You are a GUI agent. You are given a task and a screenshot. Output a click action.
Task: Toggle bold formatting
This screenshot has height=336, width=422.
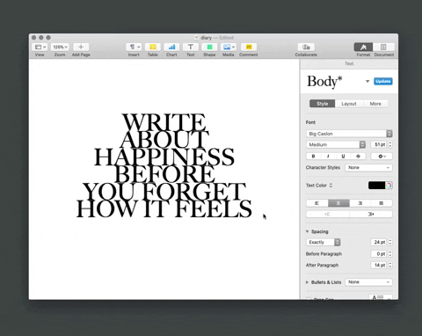(x=314, y=157)
